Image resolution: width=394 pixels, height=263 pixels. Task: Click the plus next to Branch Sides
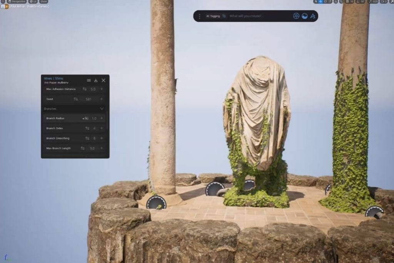[102, 128]
